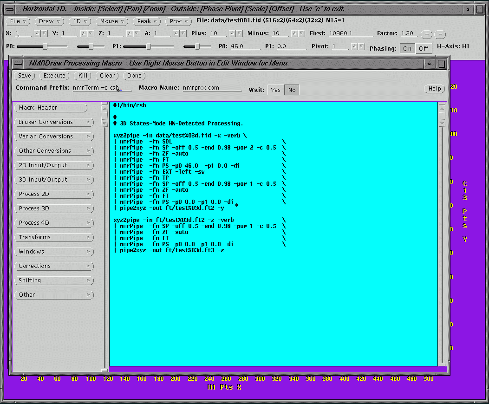Set Wait to No

292,90
